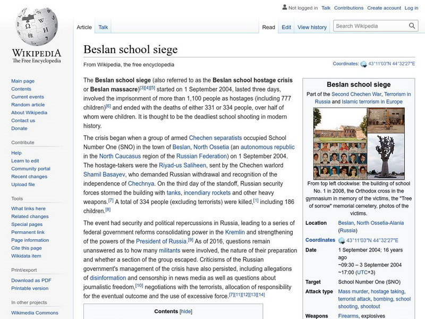Open Random article from sidebar

coord(28,105)
